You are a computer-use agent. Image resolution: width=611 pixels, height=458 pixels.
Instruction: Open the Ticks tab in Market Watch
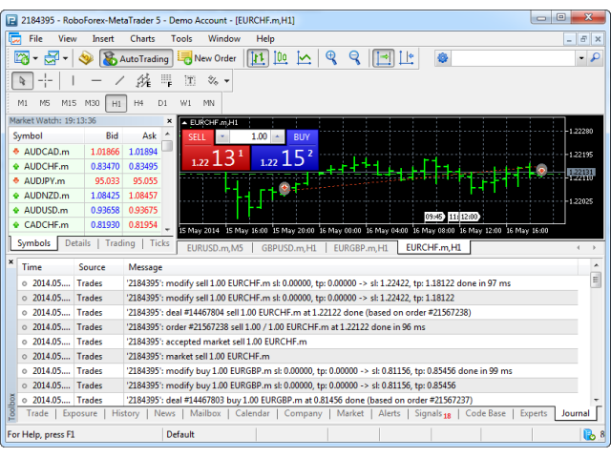[159, 243]
